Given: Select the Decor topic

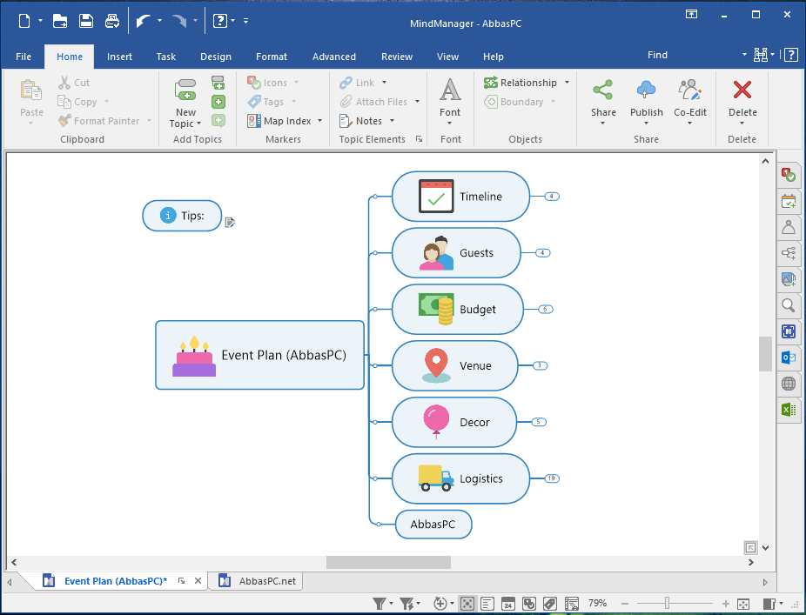Looking at the screenshot, I should 453,423.
